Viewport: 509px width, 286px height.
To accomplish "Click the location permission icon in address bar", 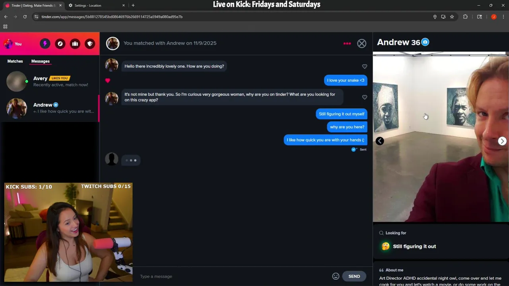I will click(435, 17).
